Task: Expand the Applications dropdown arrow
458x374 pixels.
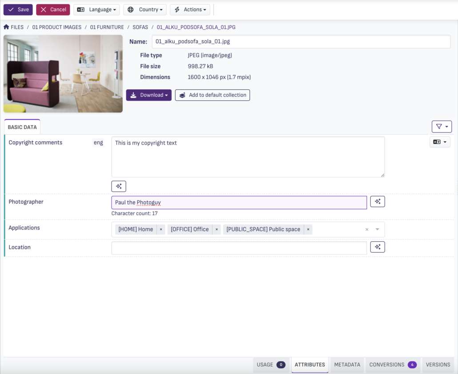Action: pyautogui.click(x=378, y=229)
